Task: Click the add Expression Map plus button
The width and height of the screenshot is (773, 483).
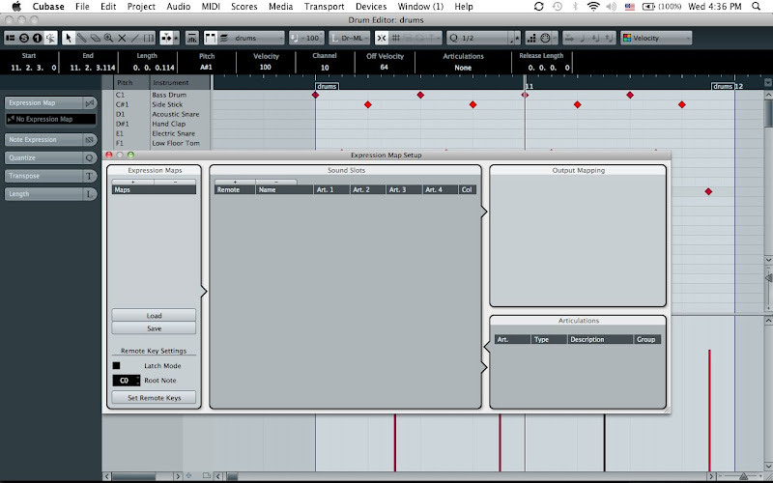Action: click(x=132, y=181)
